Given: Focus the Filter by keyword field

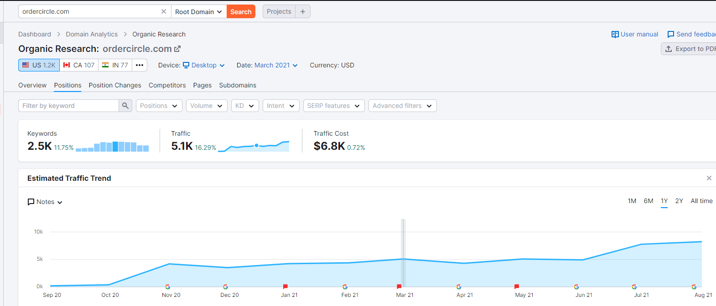Looking at the screenshot, I should (x=69, y=106).
